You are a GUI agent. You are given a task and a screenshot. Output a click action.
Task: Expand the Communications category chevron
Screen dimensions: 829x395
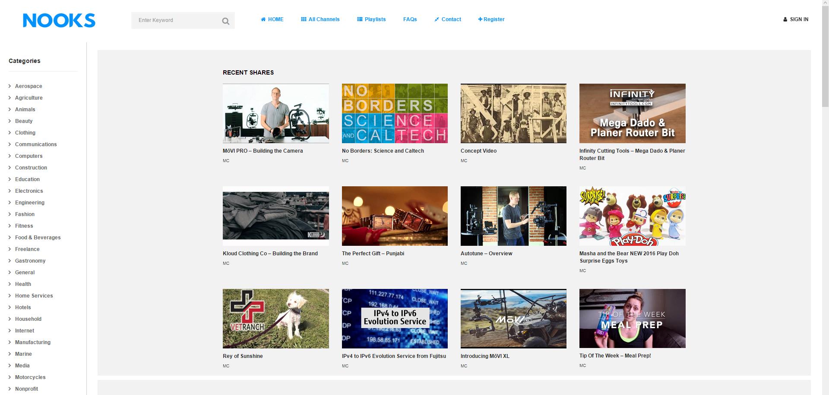click(9, 144)
